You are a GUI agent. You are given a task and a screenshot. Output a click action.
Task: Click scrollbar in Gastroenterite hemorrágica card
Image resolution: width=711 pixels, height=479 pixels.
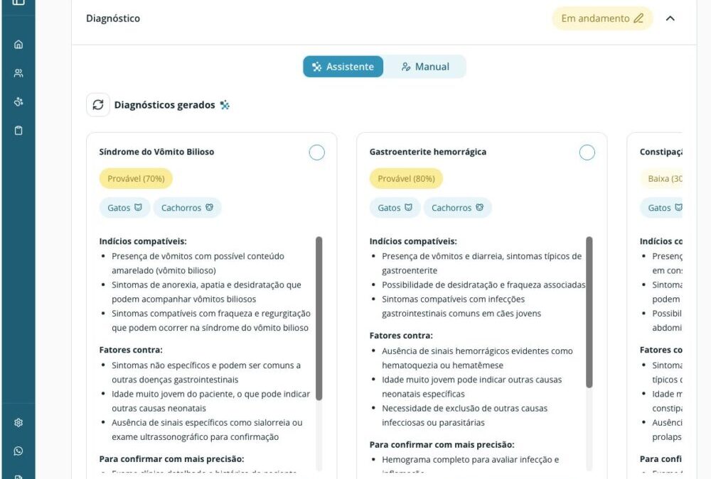click(589, 312)
